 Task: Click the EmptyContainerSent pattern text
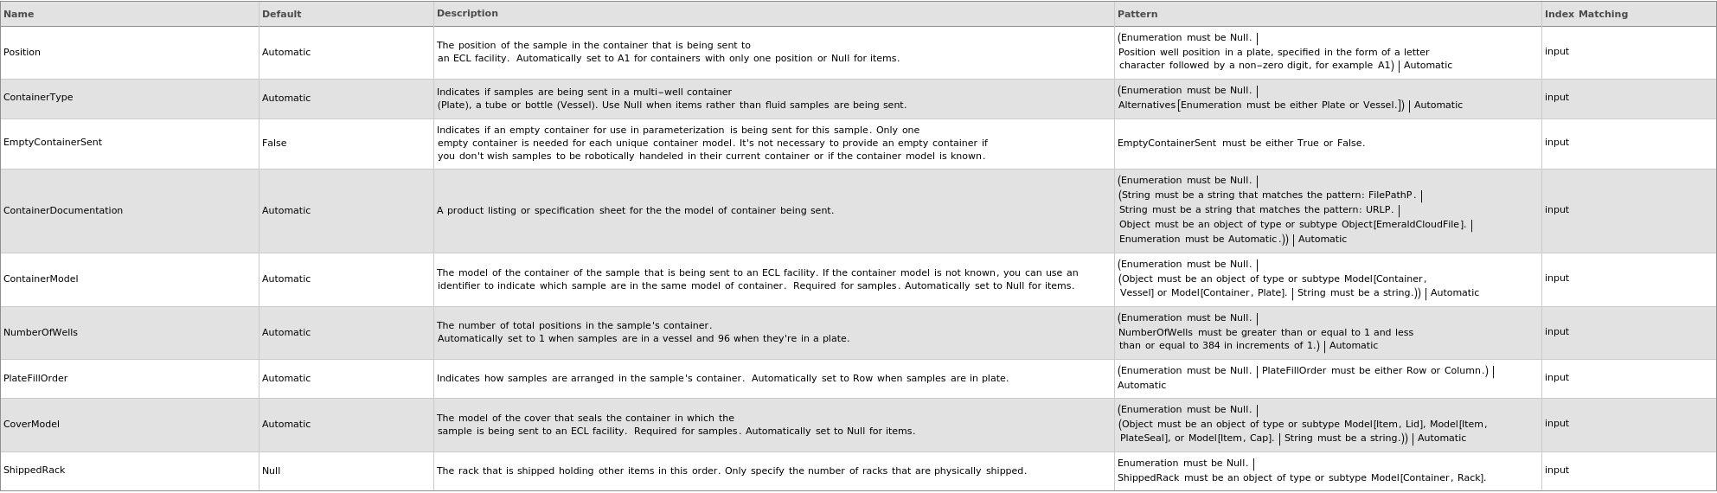(1240, 144)
